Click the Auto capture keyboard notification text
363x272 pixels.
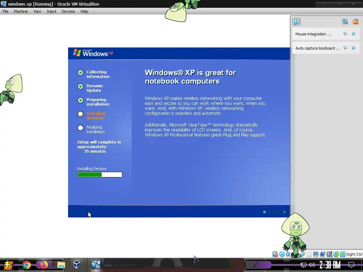pyautogui.click(x=318, y=48)
